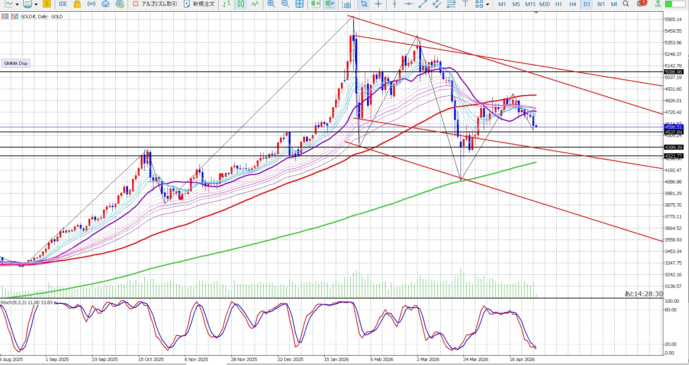The height and width of the screenshot is (365, 689).
Task: Open the tile windows grid icon
Action: (x=300, y=4)
